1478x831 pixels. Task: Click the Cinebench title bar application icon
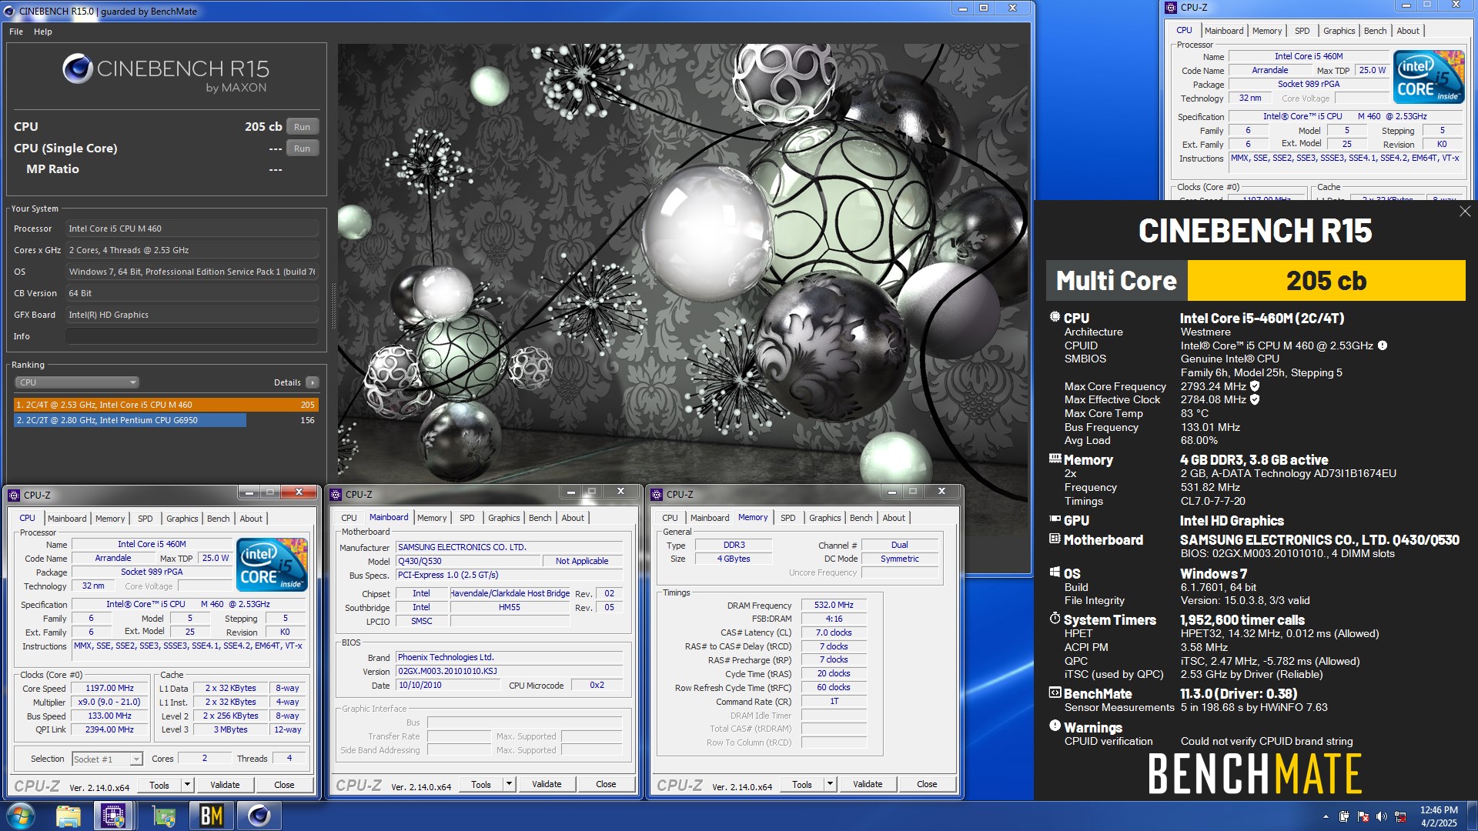9,11
